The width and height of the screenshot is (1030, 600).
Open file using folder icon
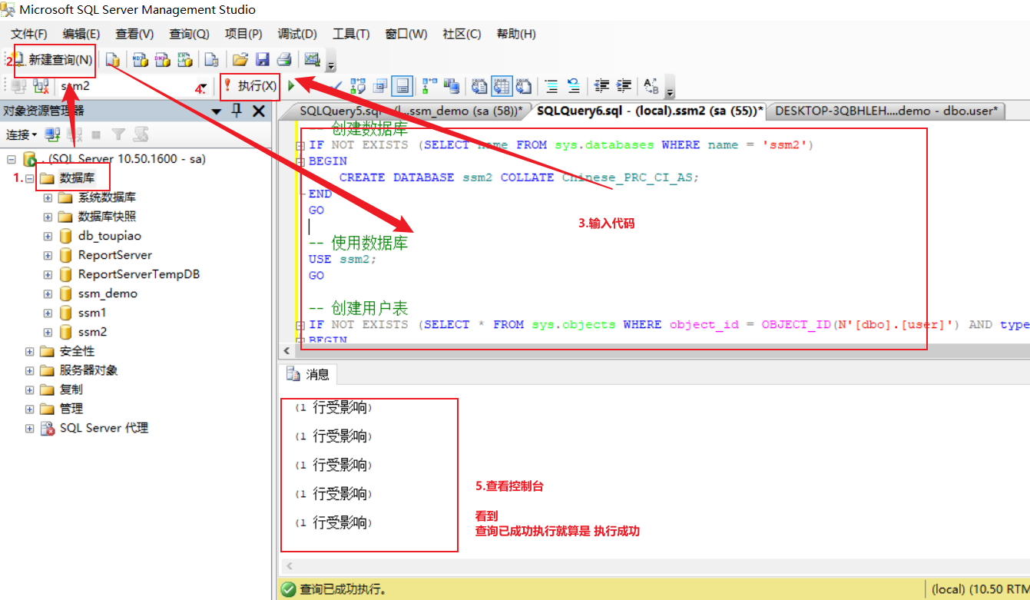click(240, 60)
